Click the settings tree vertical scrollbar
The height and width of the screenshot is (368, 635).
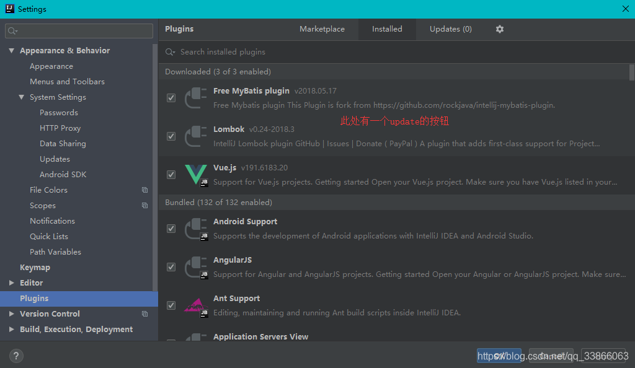point(154,167)
